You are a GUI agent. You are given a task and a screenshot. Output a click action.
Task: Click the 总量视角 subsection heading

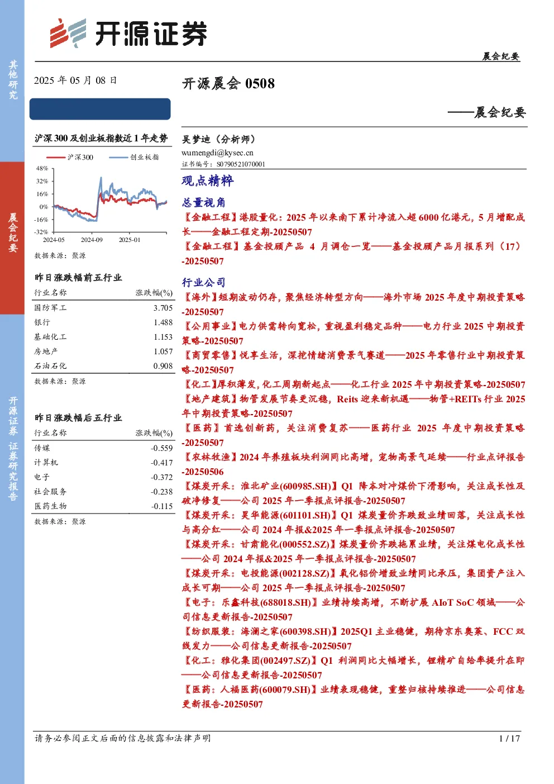tap(203, 202)
